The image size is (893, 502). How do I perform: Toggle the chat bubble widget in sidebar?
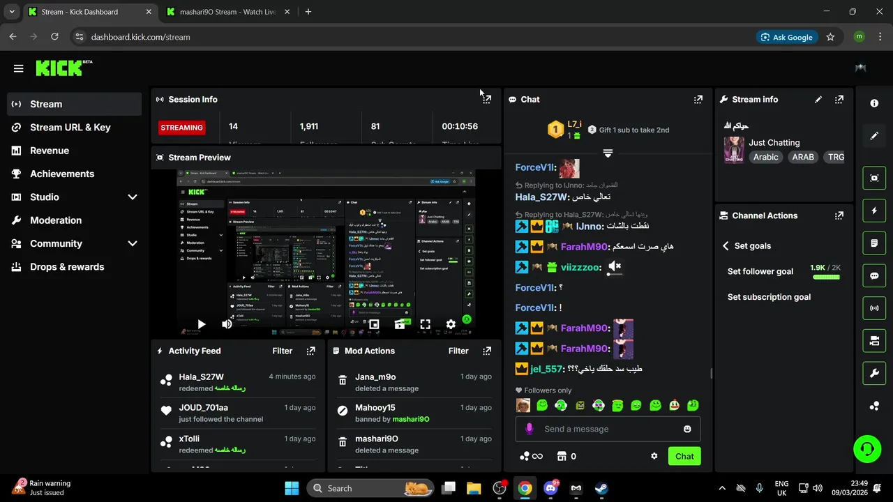(x=874, y=275)
